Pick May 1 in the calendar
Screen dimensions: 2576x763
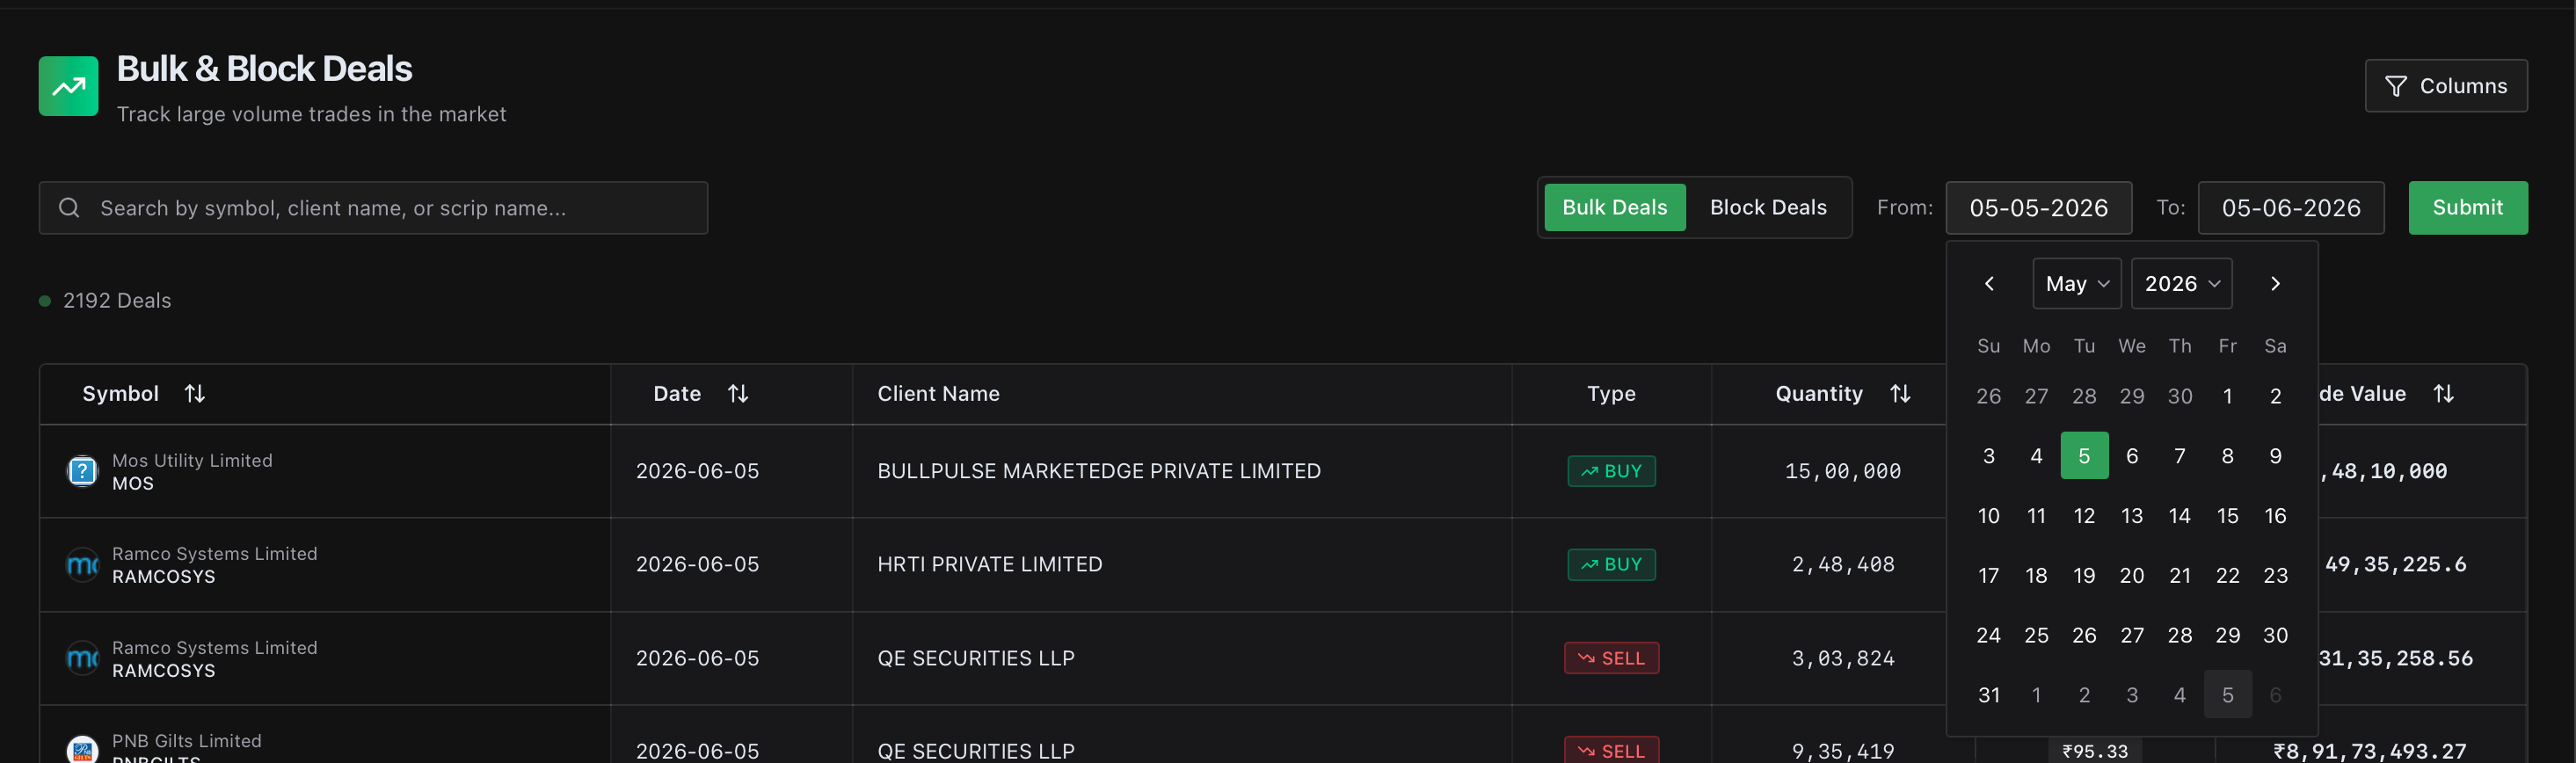(2228, 396)
